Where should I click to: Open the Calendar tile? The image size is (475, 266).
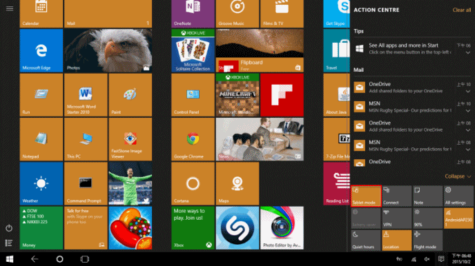click(41, 14)
